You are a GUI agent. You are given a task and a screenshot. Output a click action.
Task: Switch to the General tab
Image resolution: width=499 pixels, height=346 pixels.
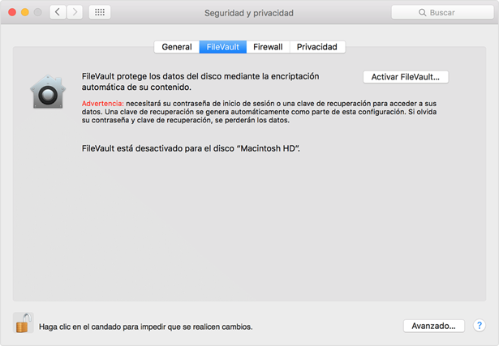click(176, 47)
